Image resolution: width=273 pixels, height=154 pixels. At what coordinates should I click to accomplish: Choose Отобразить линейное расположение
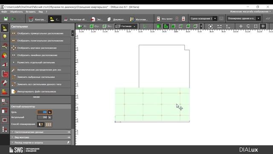point(41,55)
